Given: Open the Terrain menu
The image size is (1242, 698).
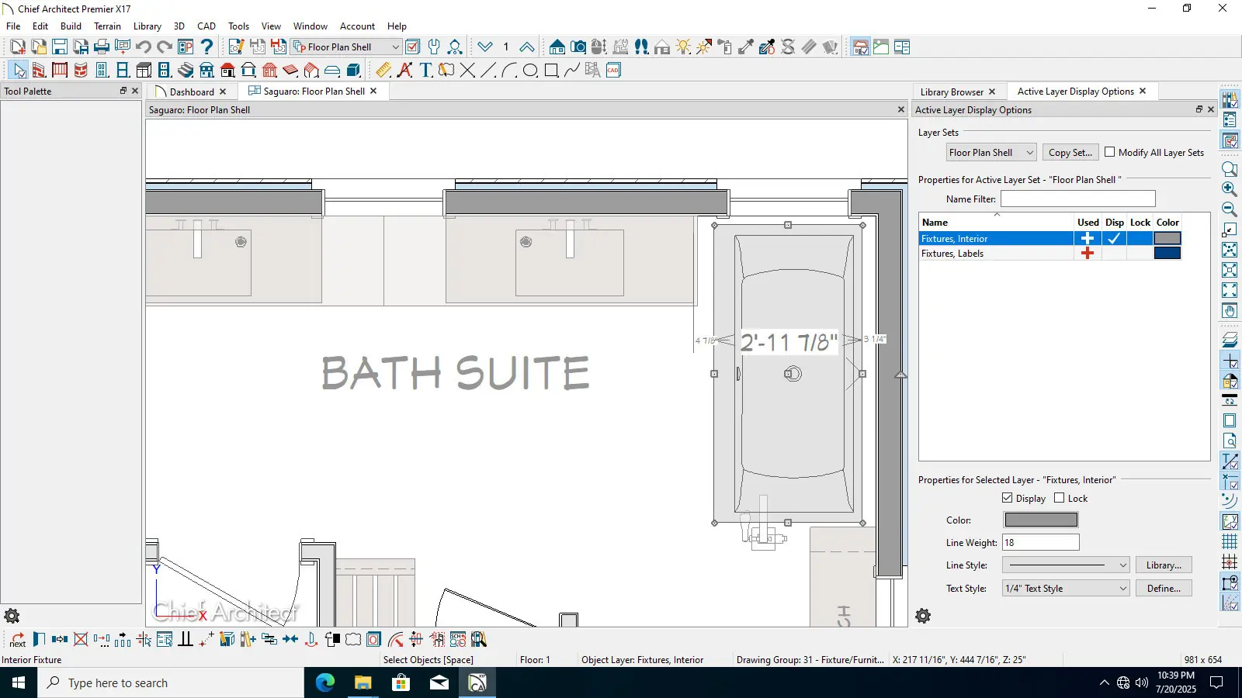Looking at the screenshot, I should (x=107, y=26).
